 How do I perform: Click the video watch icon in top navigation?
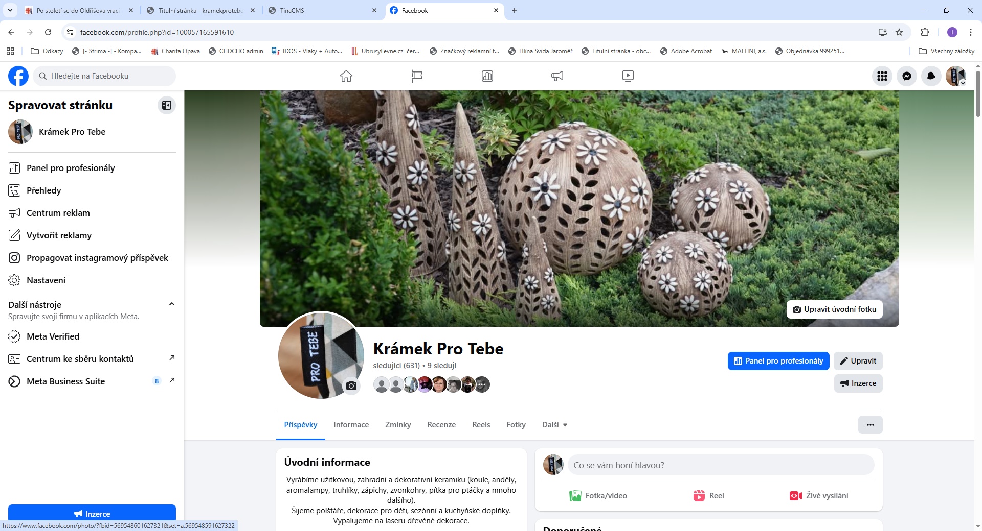(628, 76)
